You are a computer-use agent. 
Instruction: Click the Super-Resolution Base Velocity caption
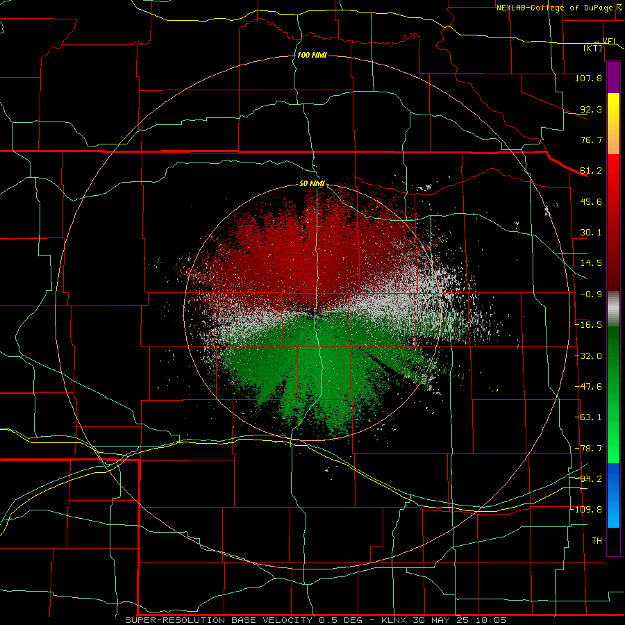(x=316, y=620)
